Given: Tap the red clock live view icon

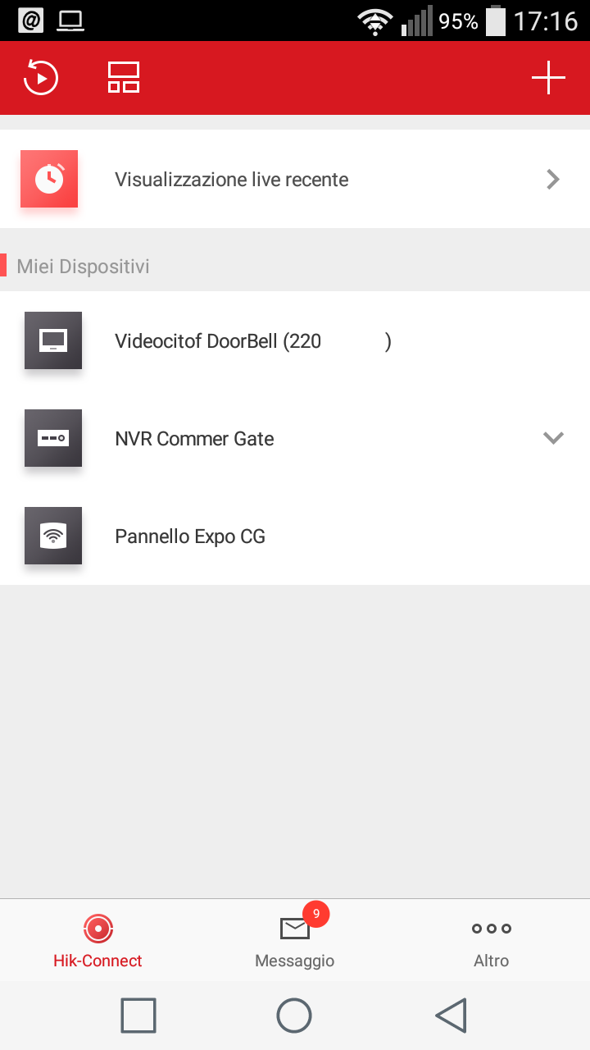Looking at the screenshot, I should point(49,179).
